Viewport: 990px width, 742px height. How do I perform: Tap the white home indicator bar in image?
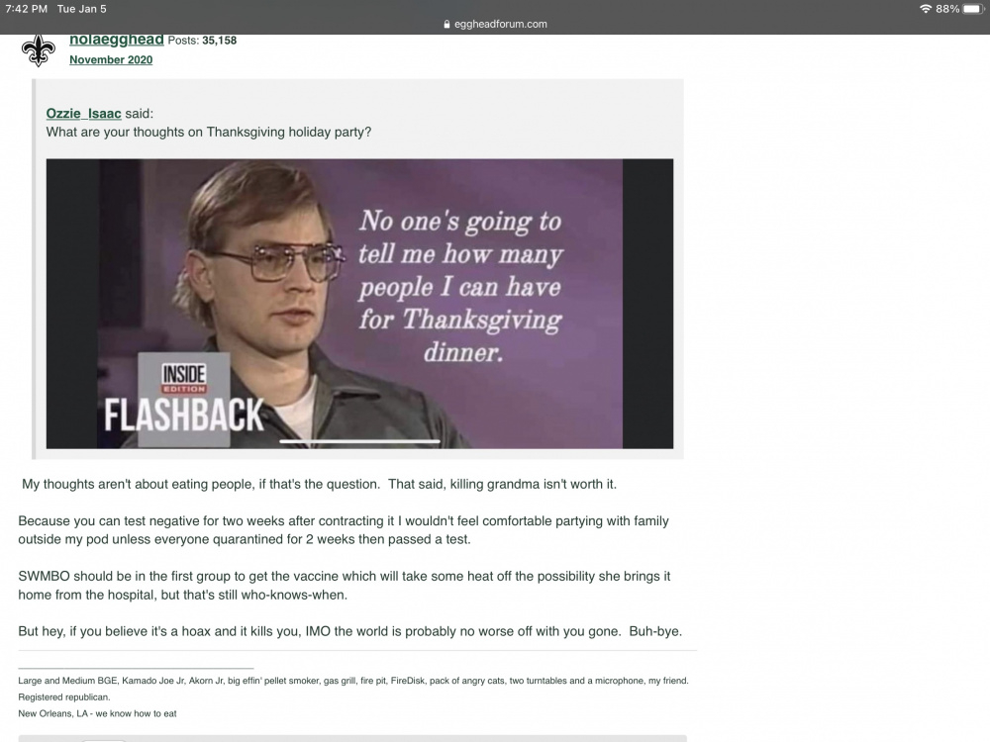pos(360,441)
